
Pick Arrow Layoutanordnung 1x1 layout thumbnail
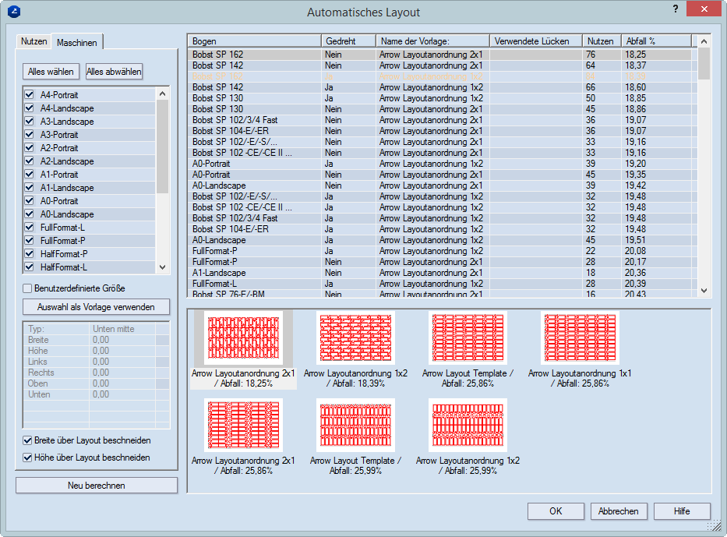click(x=580, y=338)
